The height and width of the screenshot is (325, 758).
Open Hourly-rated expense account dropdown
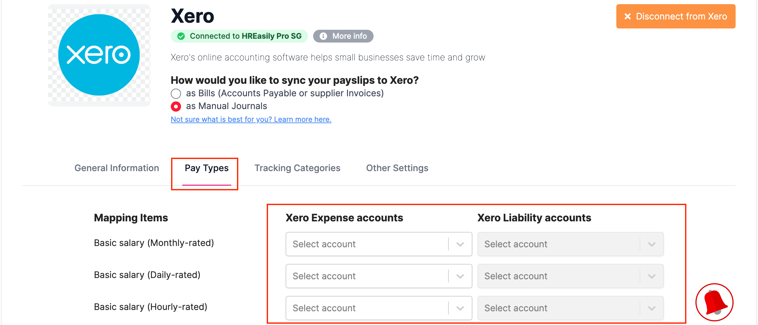379,308
